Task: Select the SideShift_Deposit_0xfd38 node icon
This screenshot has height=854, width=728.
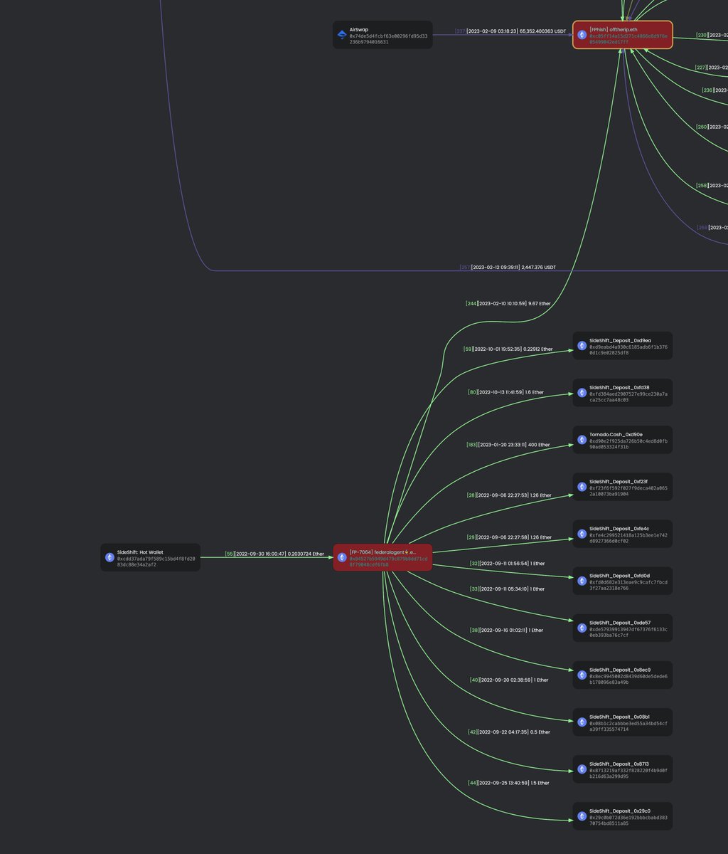Action: pos(582,393)
